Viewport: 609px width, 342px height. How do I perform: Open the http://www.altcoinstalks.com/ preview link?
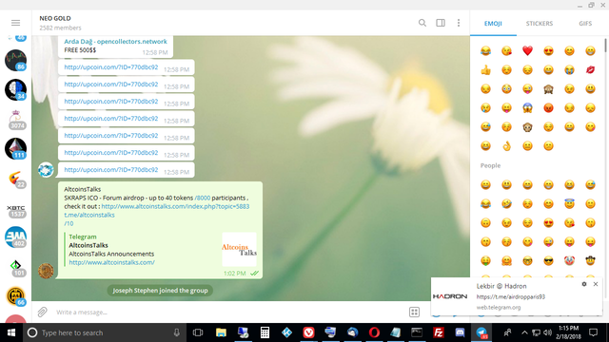point(112,262)
